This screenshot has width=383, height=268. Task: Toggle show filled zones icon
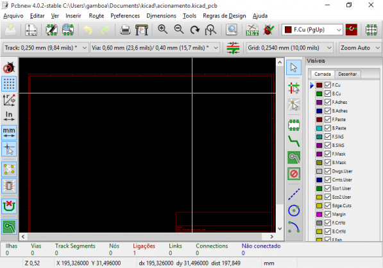[x=9, y=227]
